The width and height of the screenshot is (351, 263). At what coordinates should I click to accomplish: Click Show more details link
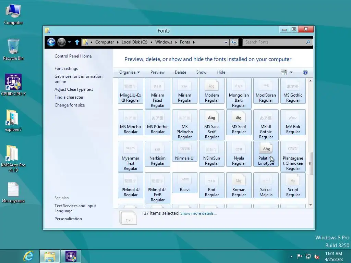click(x=198, y=213)
